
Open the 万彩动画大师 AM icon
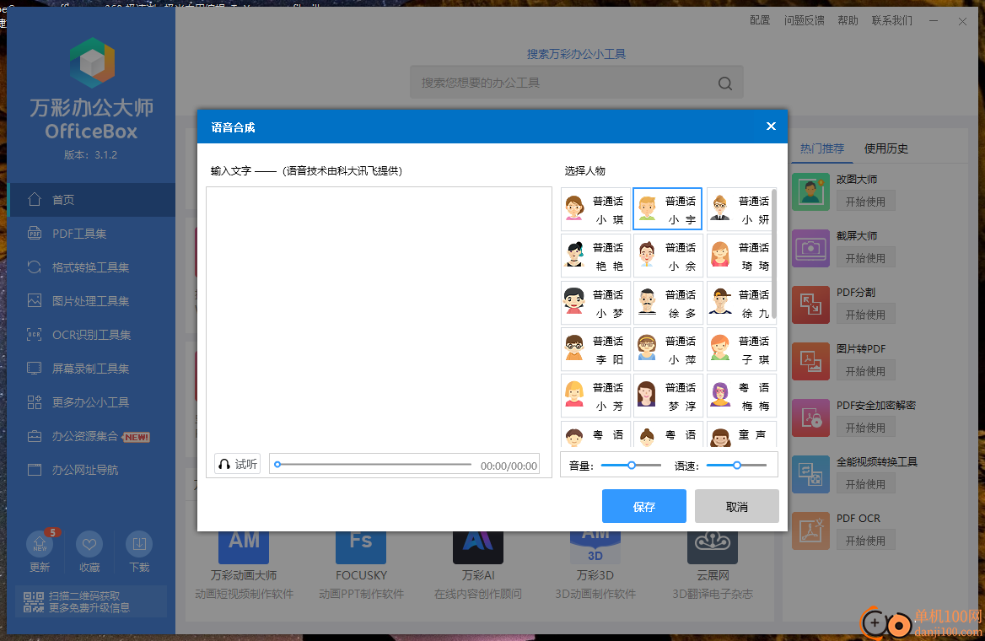[x=244, y=547]
